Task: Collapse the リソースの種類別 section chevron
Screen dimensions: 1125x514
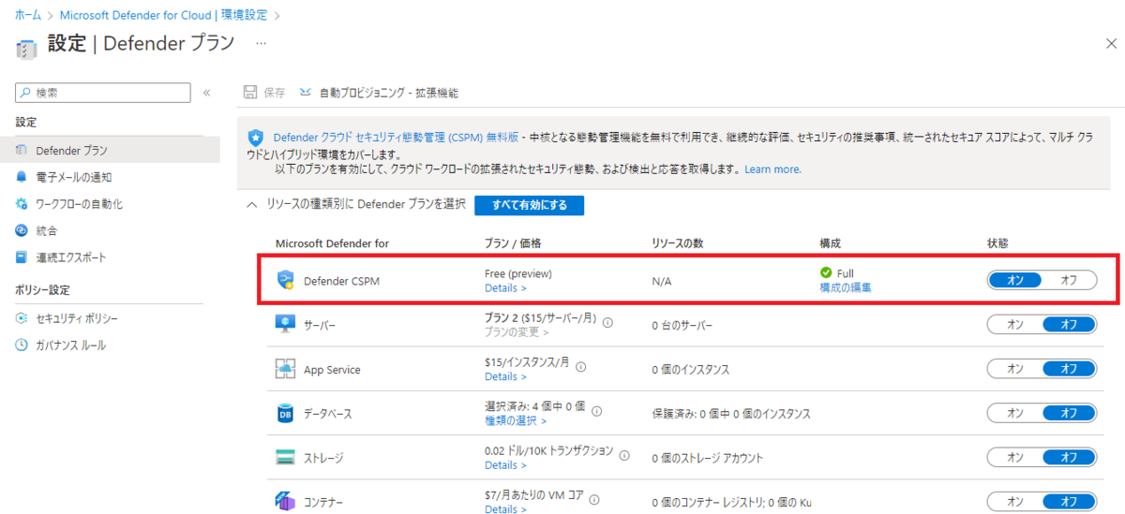Action: (251, 204)
